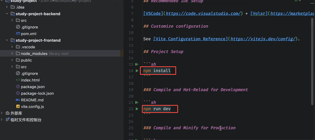This screenshot has width=315, height=140.
Task: Click the .vscode folder icon
Action: click(18, 47)
